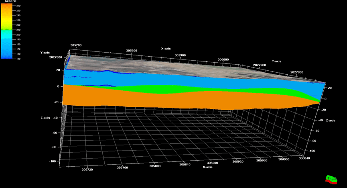Click legend value 240
The width and height of the screenshot is (347, 188).
click(x=18, y=15)
